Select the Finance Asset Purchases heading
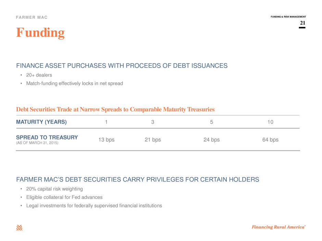 click(x=122, y=66)
